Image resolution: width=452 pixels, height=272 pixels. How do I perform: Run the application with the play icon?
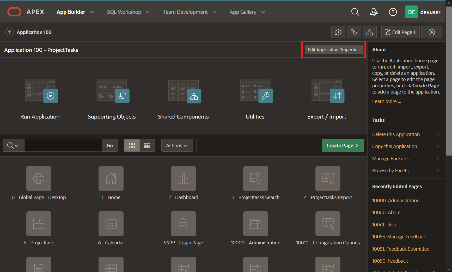[x=432, y=32]
